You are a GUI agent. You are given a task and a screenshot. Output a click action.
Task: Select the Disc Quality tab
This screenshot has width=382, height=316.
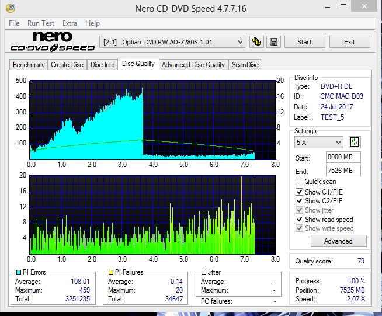(x=138, y=64)
